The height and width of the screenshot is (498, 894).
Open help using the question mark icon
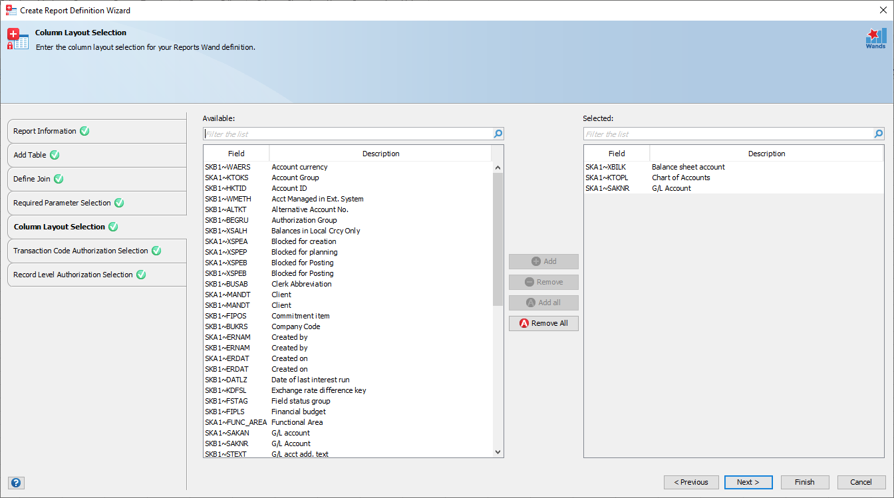coord(16,482)
